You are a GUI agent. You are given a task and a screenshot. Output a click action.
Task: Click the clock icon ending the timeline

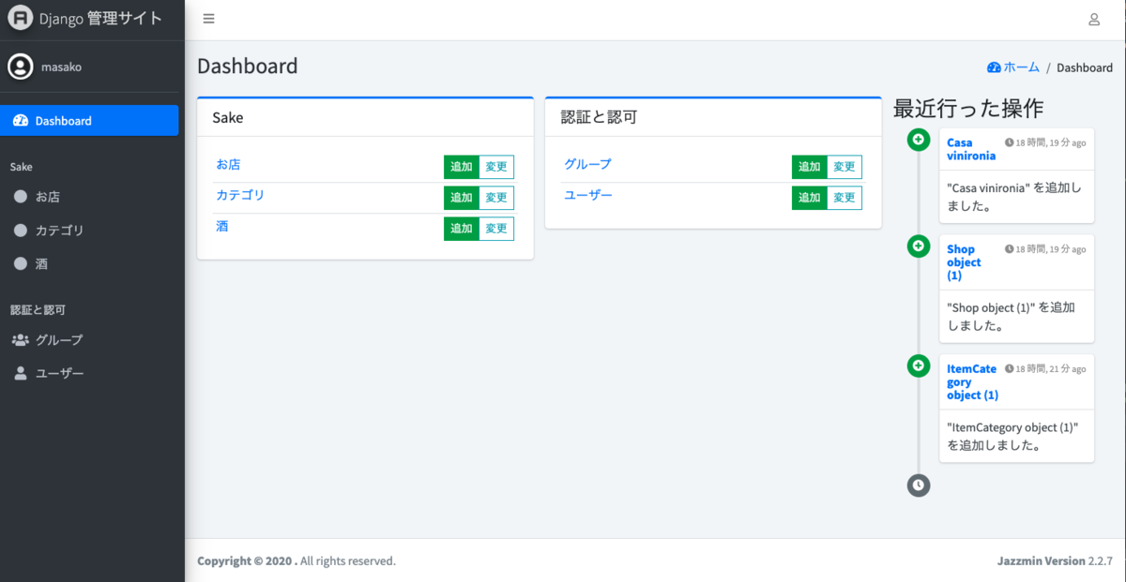(x=919, y=485)
